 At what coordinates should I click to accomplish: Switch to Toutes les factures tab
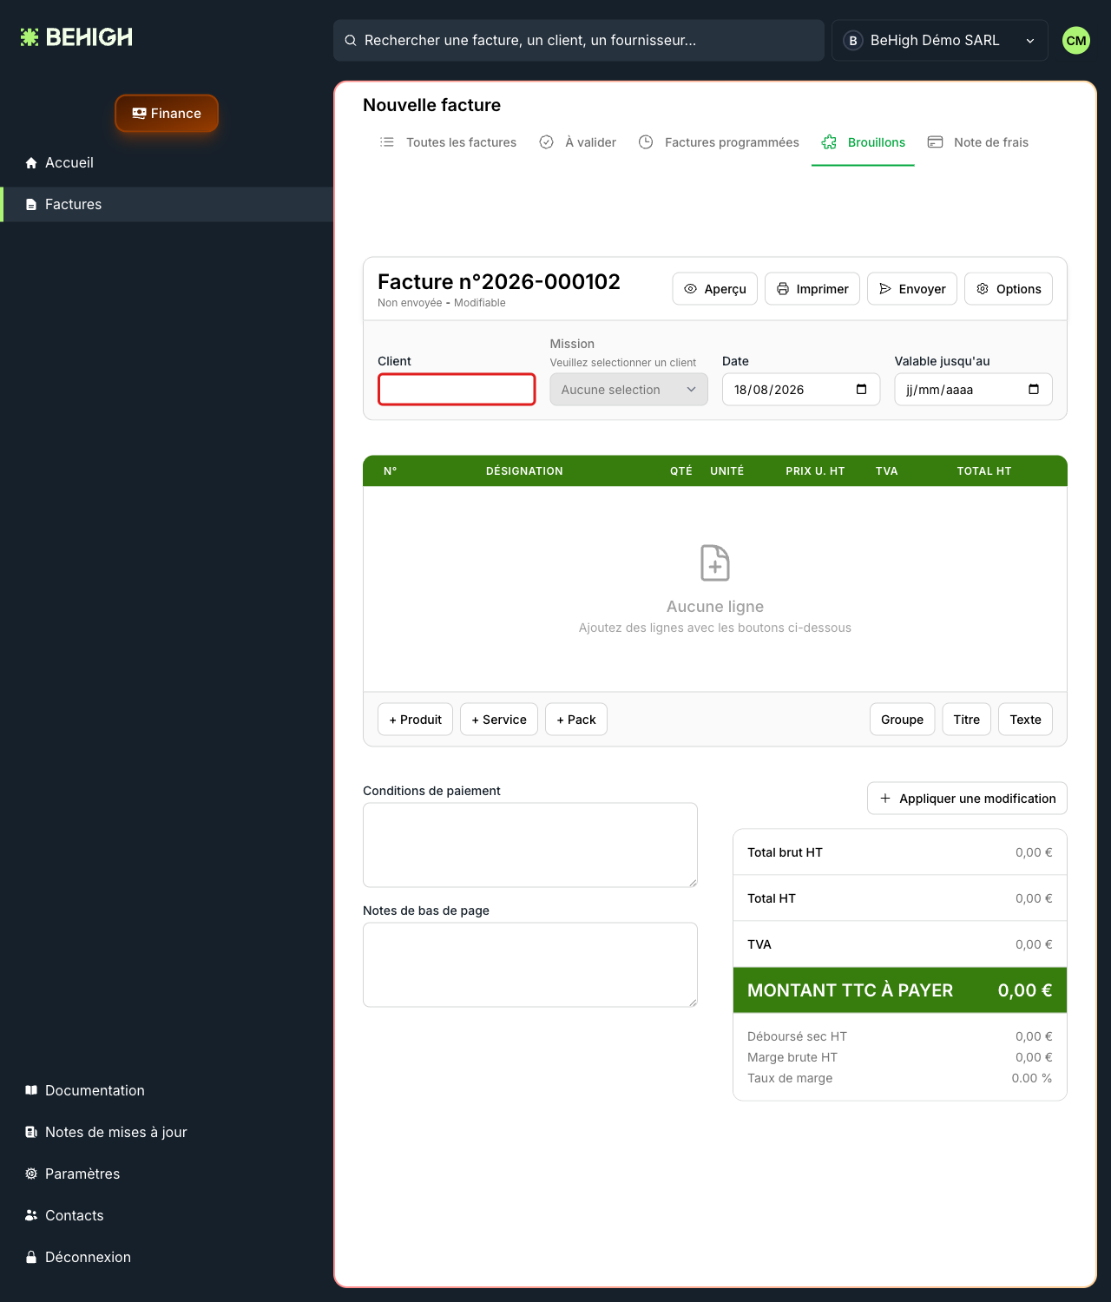[448, 142]
